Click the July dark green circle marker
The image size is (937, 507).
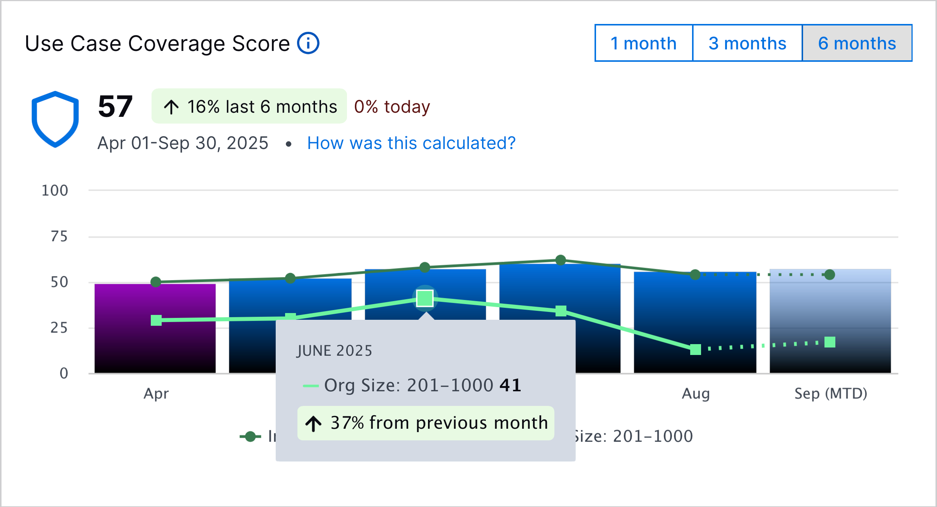click(x=560, y=260)
